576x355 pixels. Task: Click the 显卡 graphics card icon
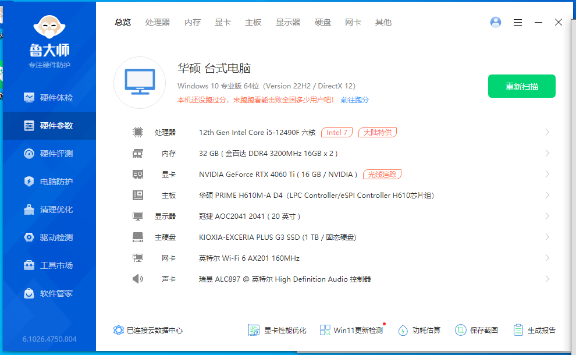(x=138, y=174)
